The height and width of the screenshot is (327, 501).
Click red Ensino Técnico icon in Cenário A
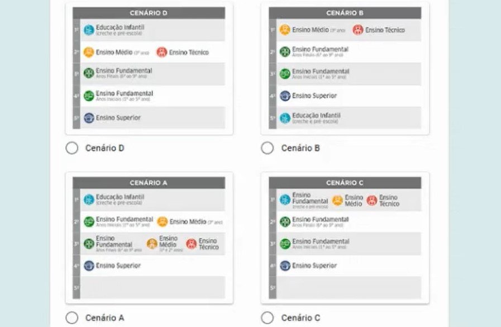point(192,244)
